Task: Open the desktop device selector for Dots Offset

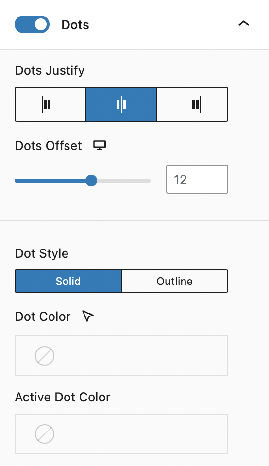Action: coord(100,145)
